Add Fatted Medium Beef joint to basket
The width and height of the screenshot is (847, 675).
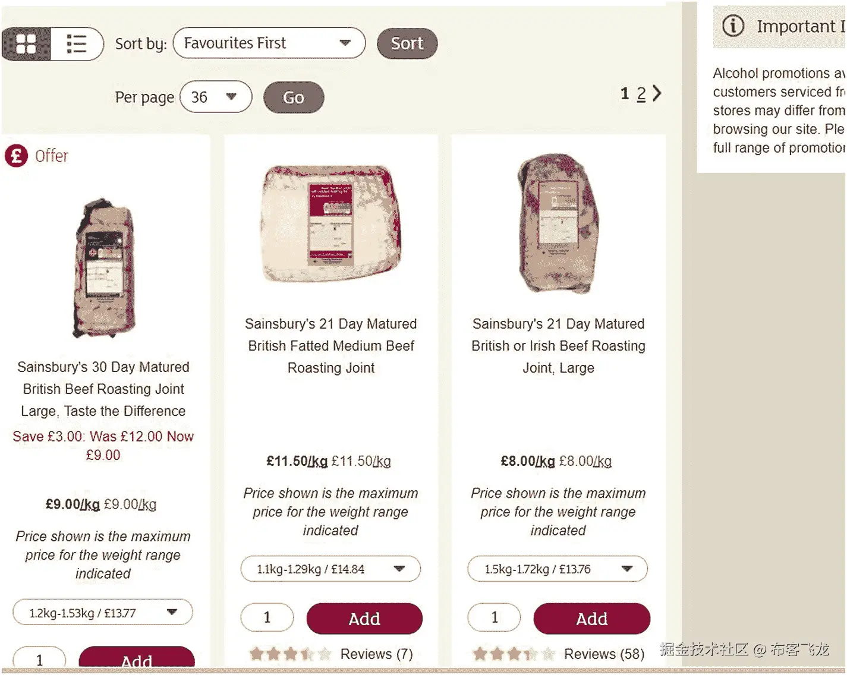click(x=364, y=619)
